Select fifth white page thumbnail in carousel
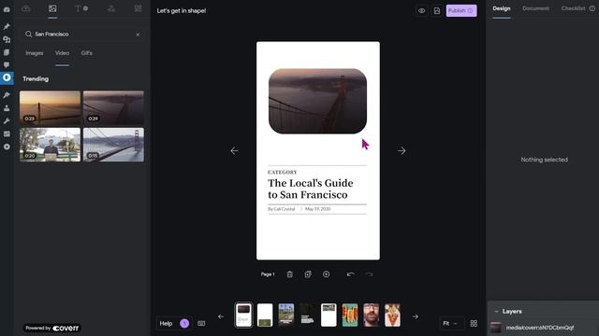Image resolution: width=599 pixels, height=336 pixels. (329, 315)
